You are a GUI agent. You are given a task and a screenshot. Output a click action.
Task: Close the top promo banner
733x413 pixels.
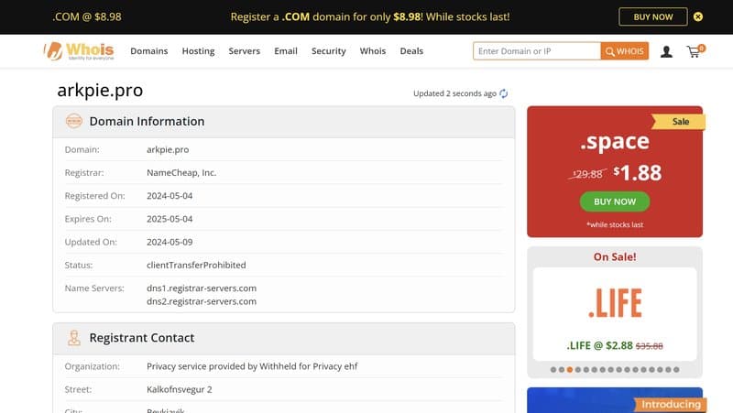coord(698,16)
